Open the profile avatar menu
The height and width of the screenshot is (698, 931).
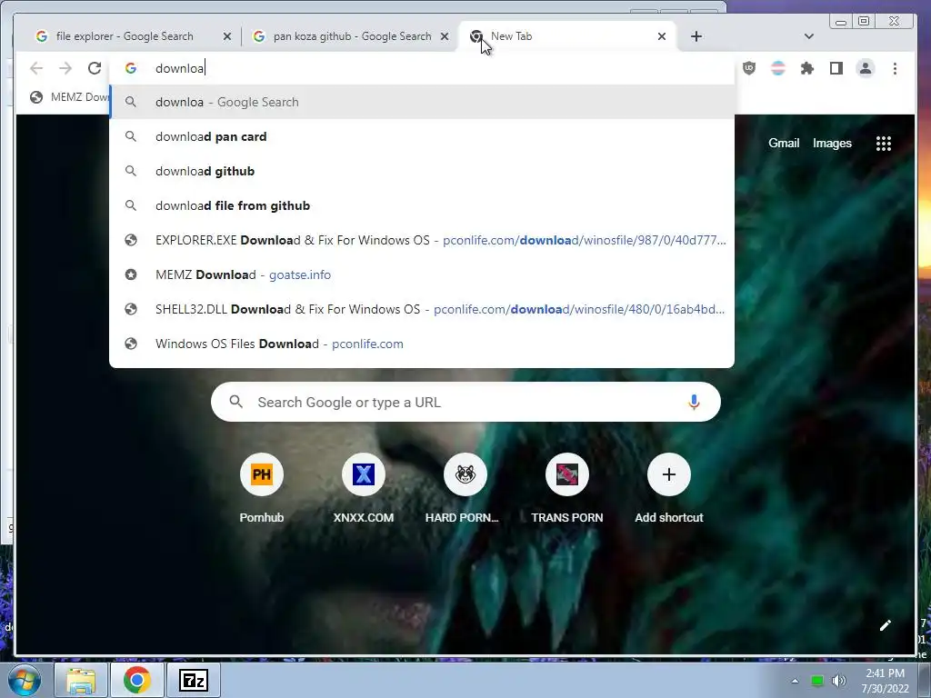(x=866, y=68)
